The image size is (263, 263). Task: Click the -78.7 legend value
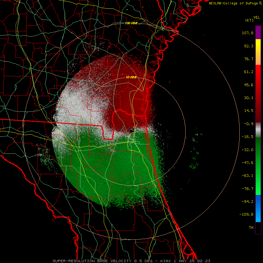coord(248,189)
